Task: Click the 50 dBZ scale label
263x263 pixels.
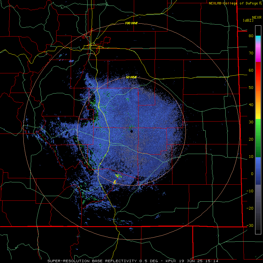Action: coord(251,88)
